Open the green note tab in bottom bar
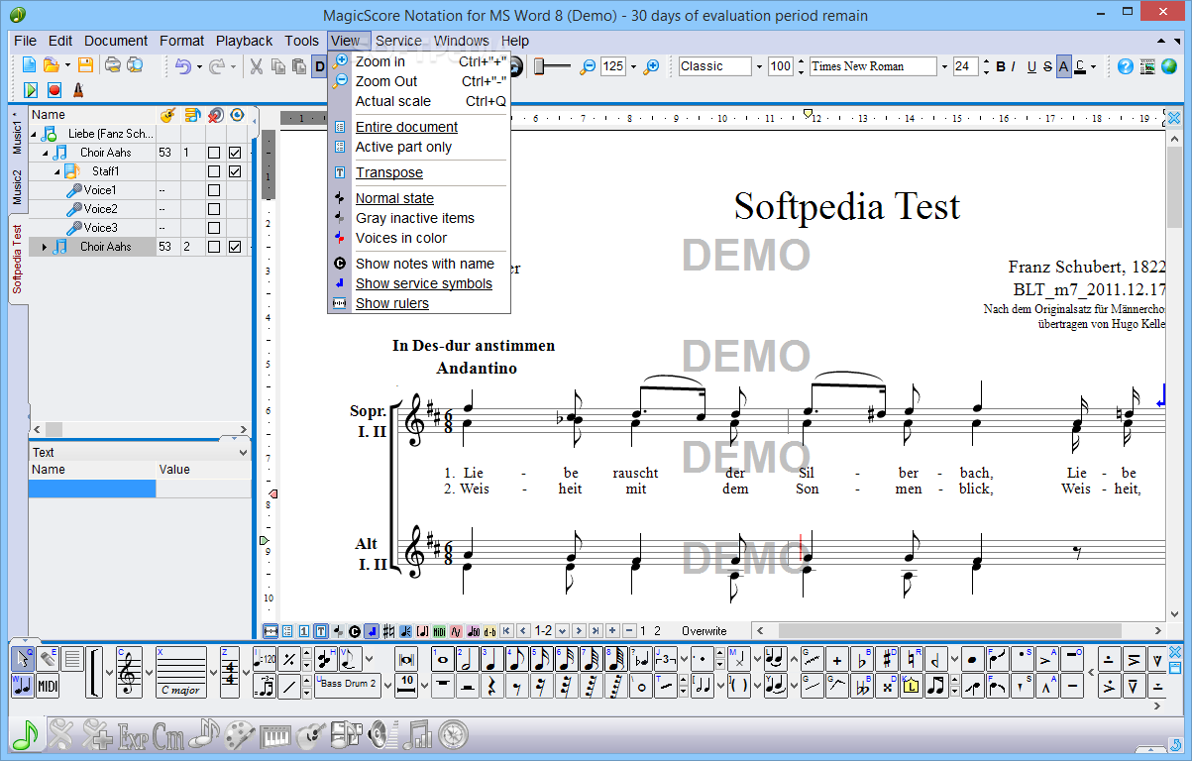 click(25, 734)
